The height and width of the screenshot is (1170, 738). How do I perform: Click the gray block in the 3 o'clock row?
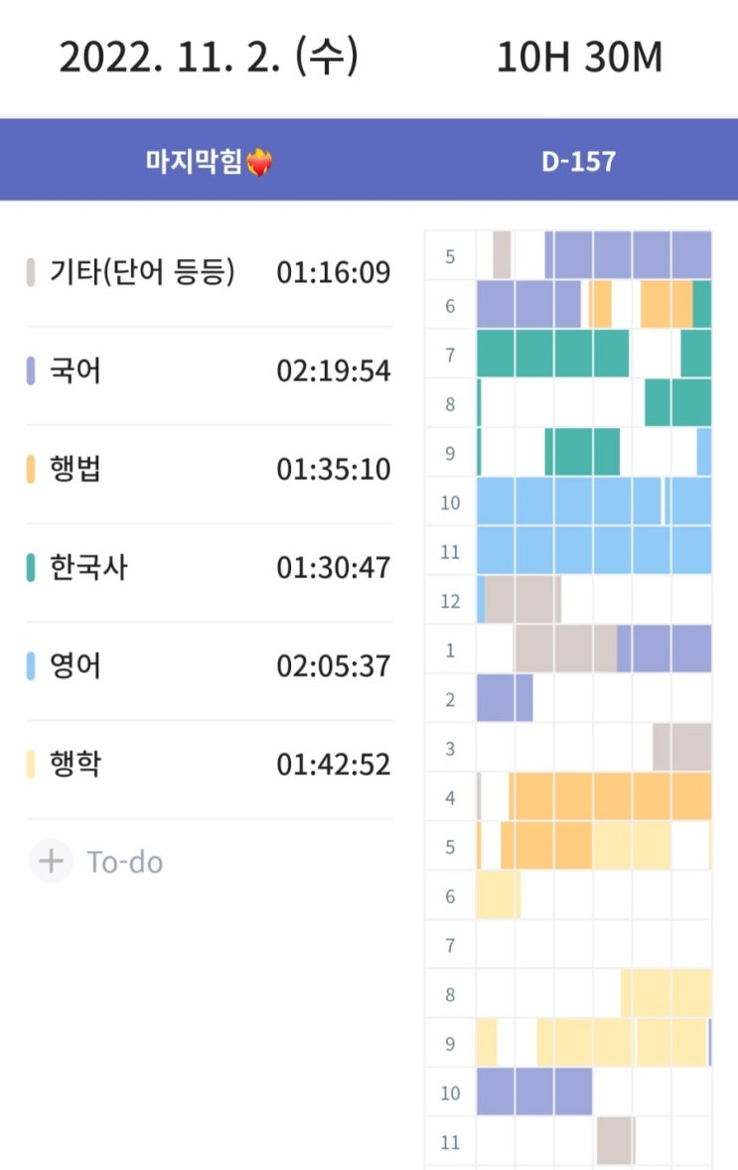click(681, 747)
